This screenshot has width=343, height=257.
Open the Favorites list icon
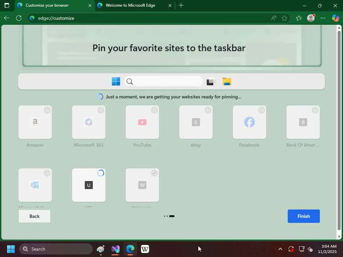coord(299,18)
